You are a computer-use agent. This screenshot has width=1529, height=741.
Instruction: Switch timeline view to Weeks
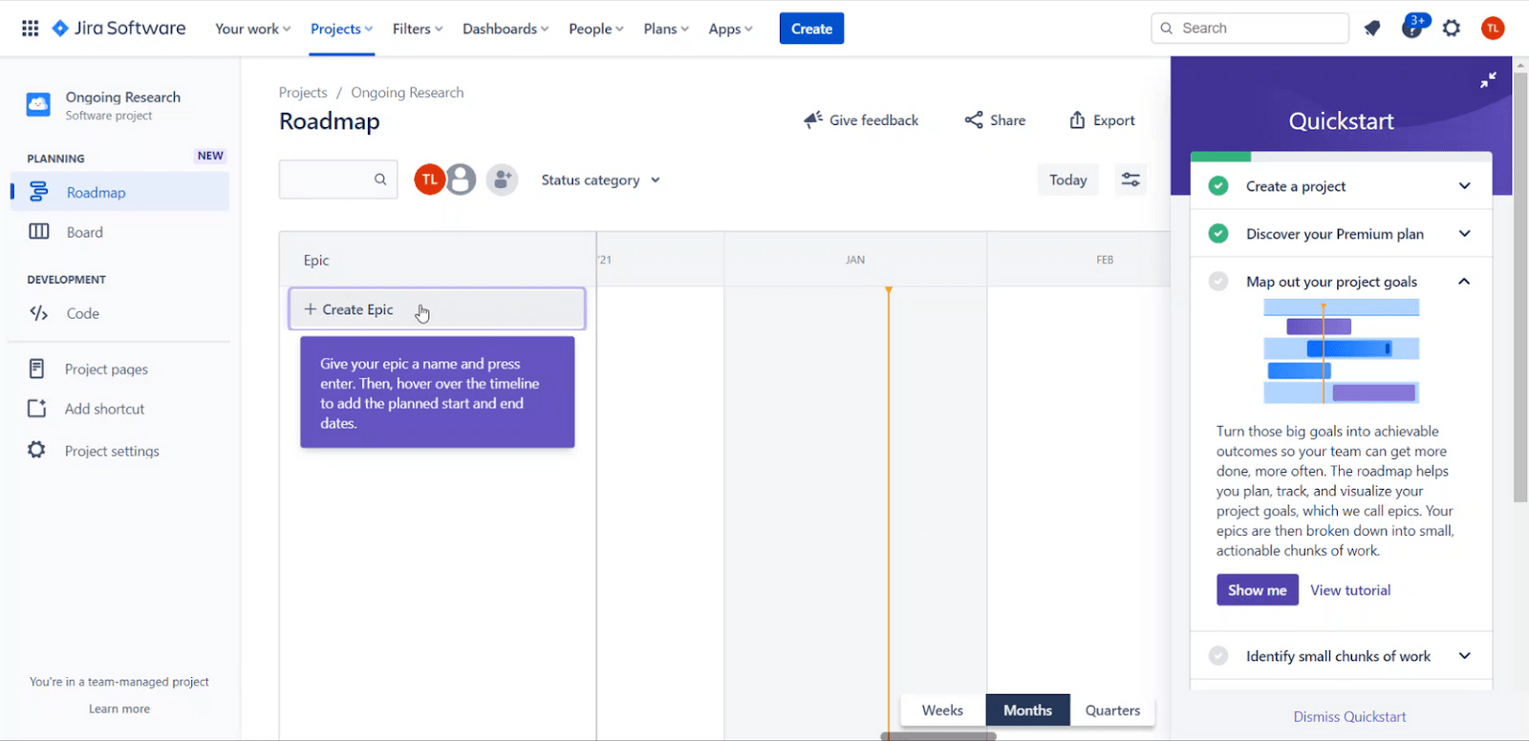click(942, 710)
